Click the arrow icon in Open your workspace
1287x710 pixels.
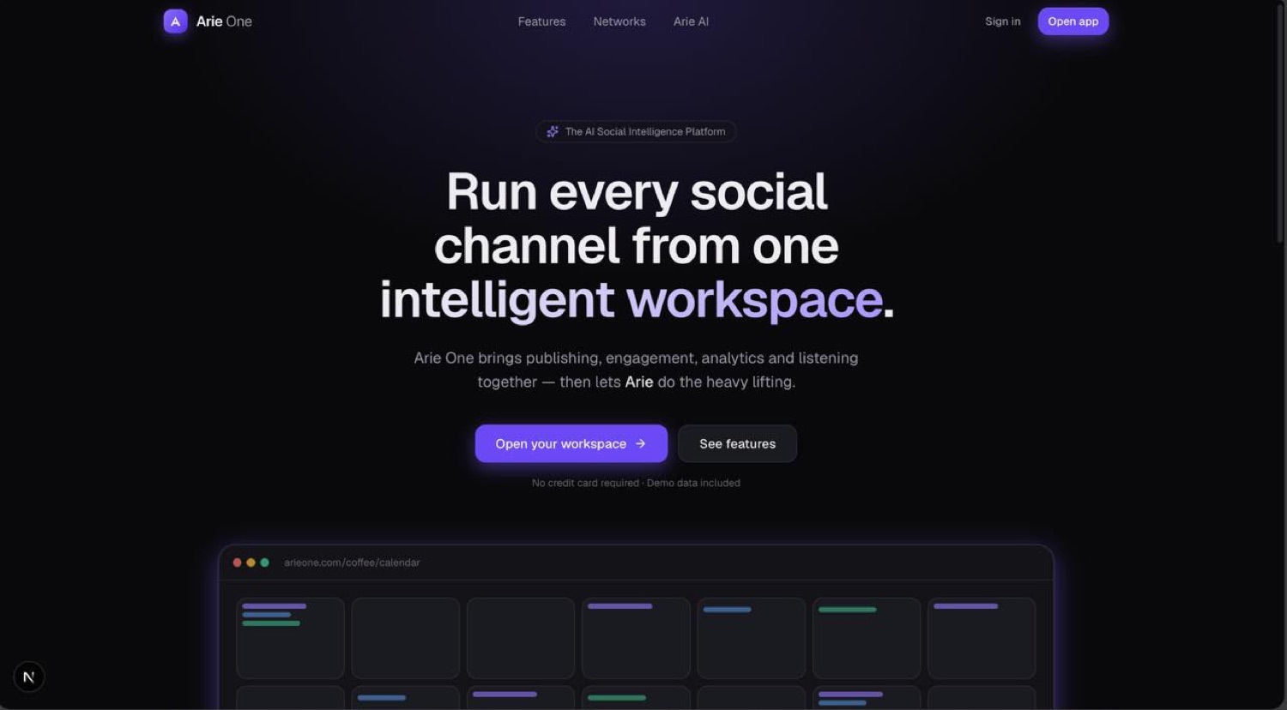(640, 443)
